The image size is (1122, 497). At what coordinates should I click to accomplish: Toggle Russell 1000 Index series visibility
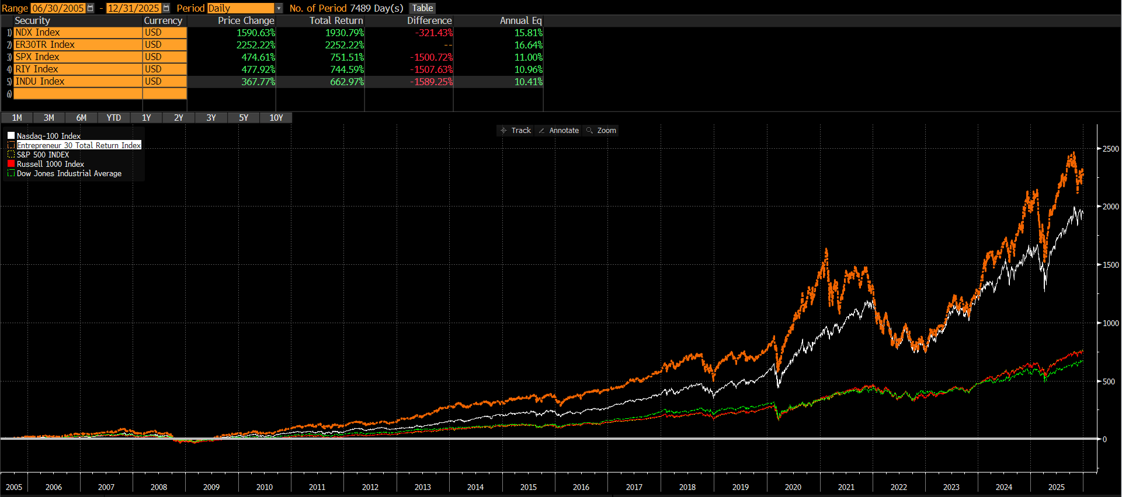pos(11,164)
